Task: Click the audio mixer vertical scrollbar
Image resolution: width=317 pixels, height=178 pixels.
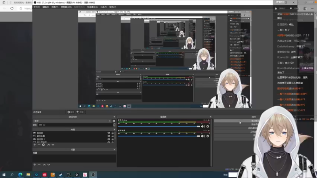Action: [212, 142]
